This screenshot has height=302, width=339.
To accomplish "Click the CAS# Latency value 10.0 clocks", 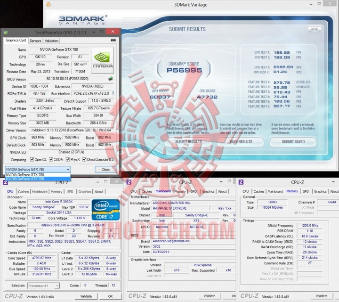I will point(310,236).
